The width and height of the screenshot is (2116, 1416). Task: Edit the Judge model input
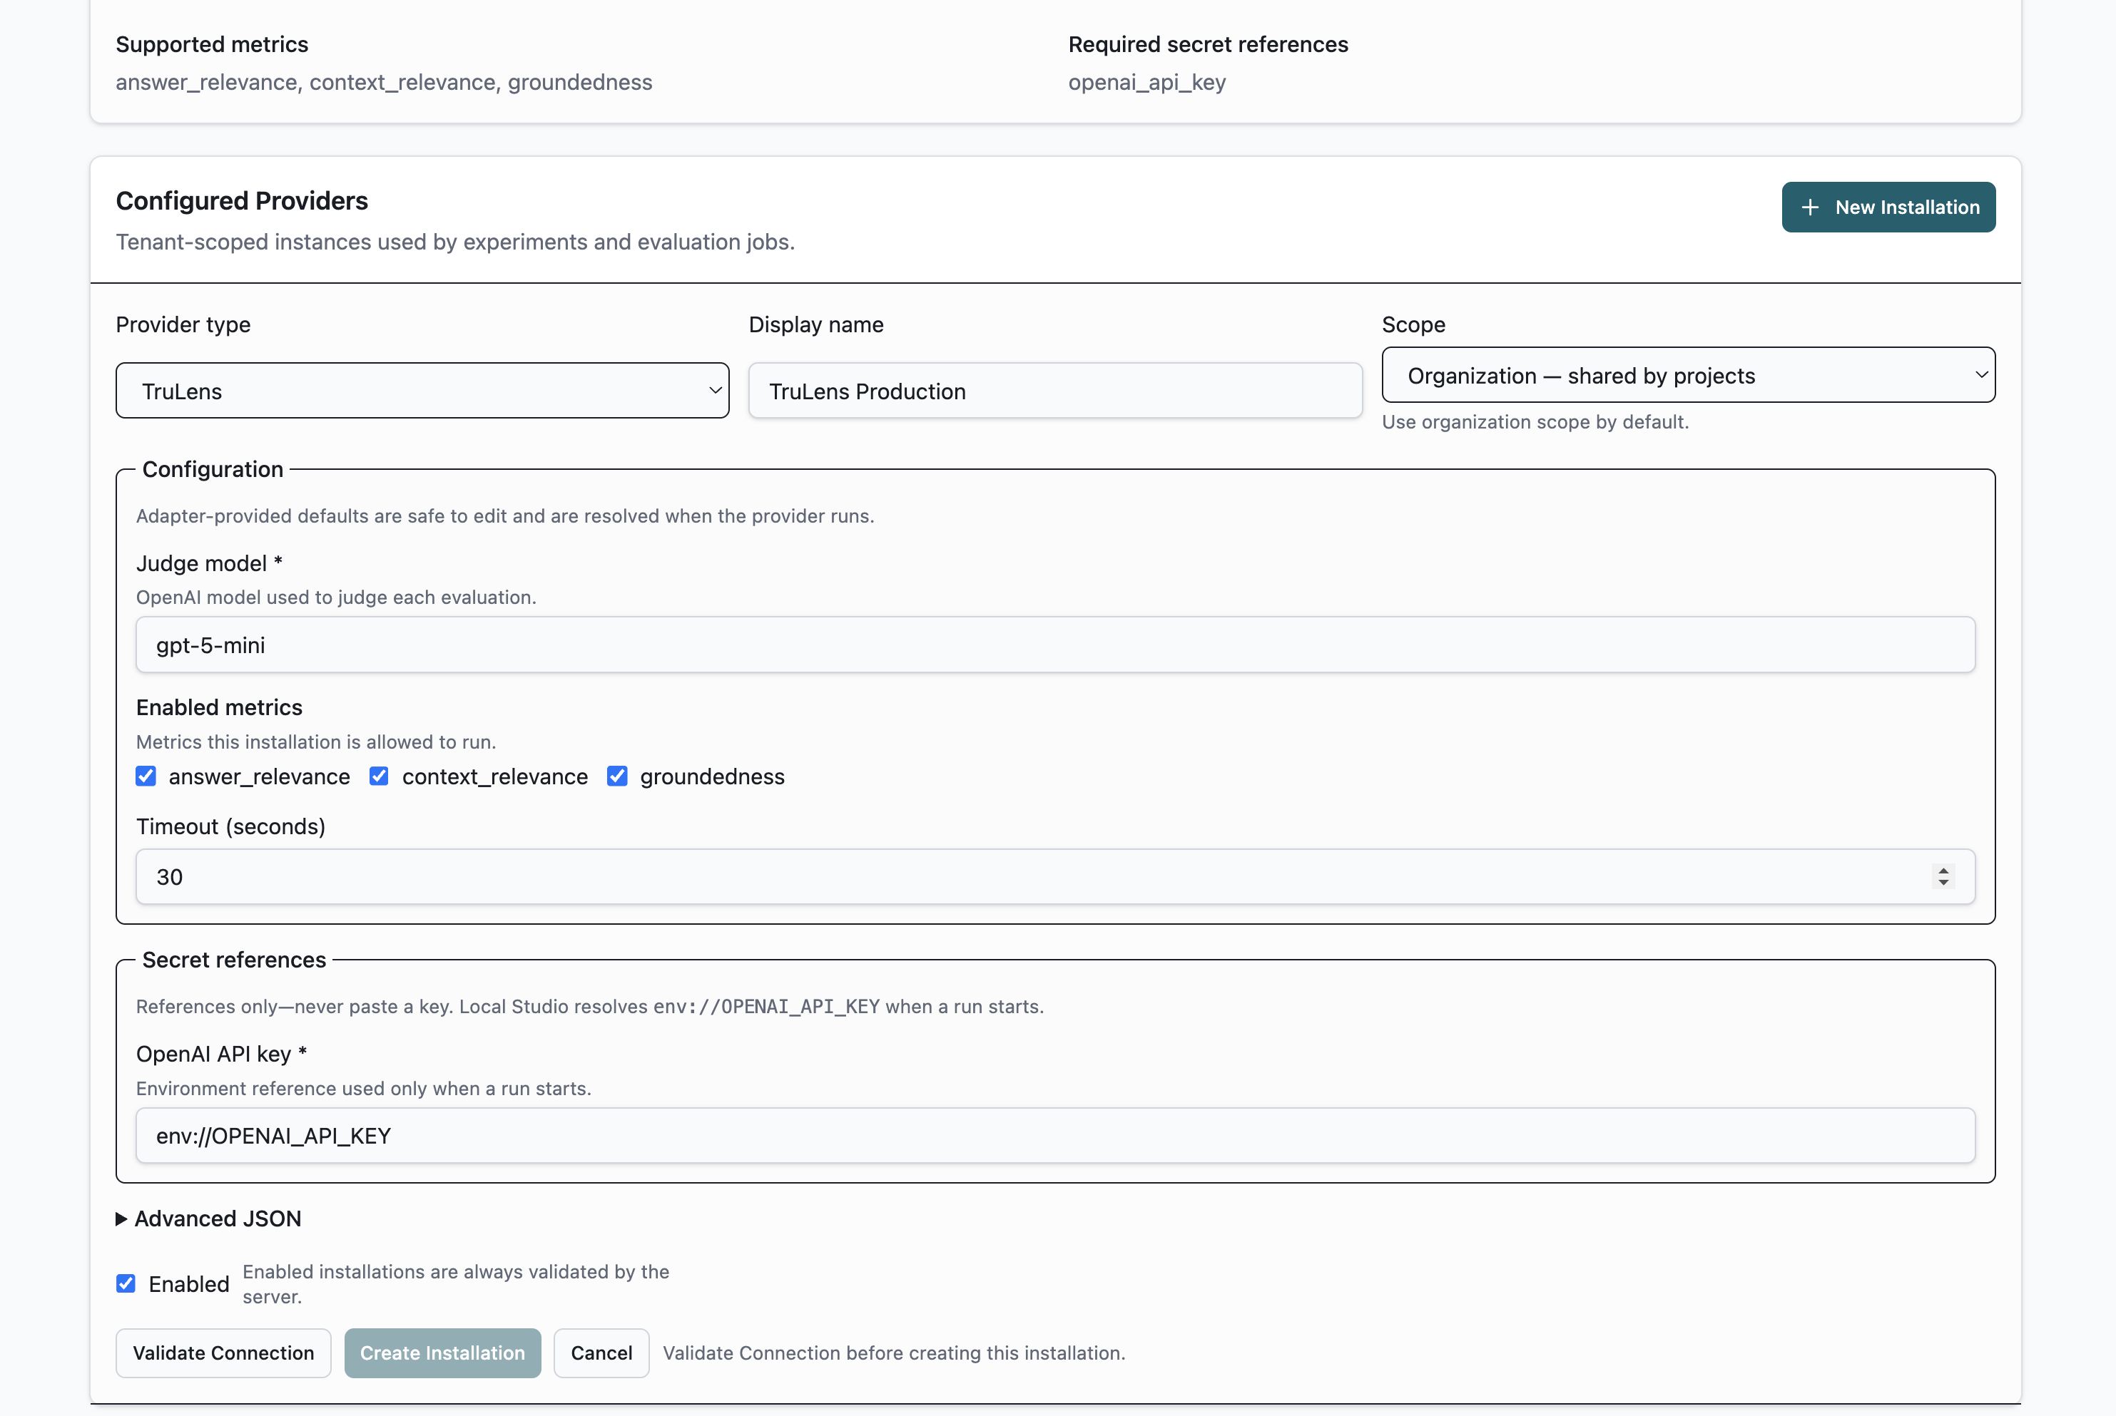pos(1055,645)
